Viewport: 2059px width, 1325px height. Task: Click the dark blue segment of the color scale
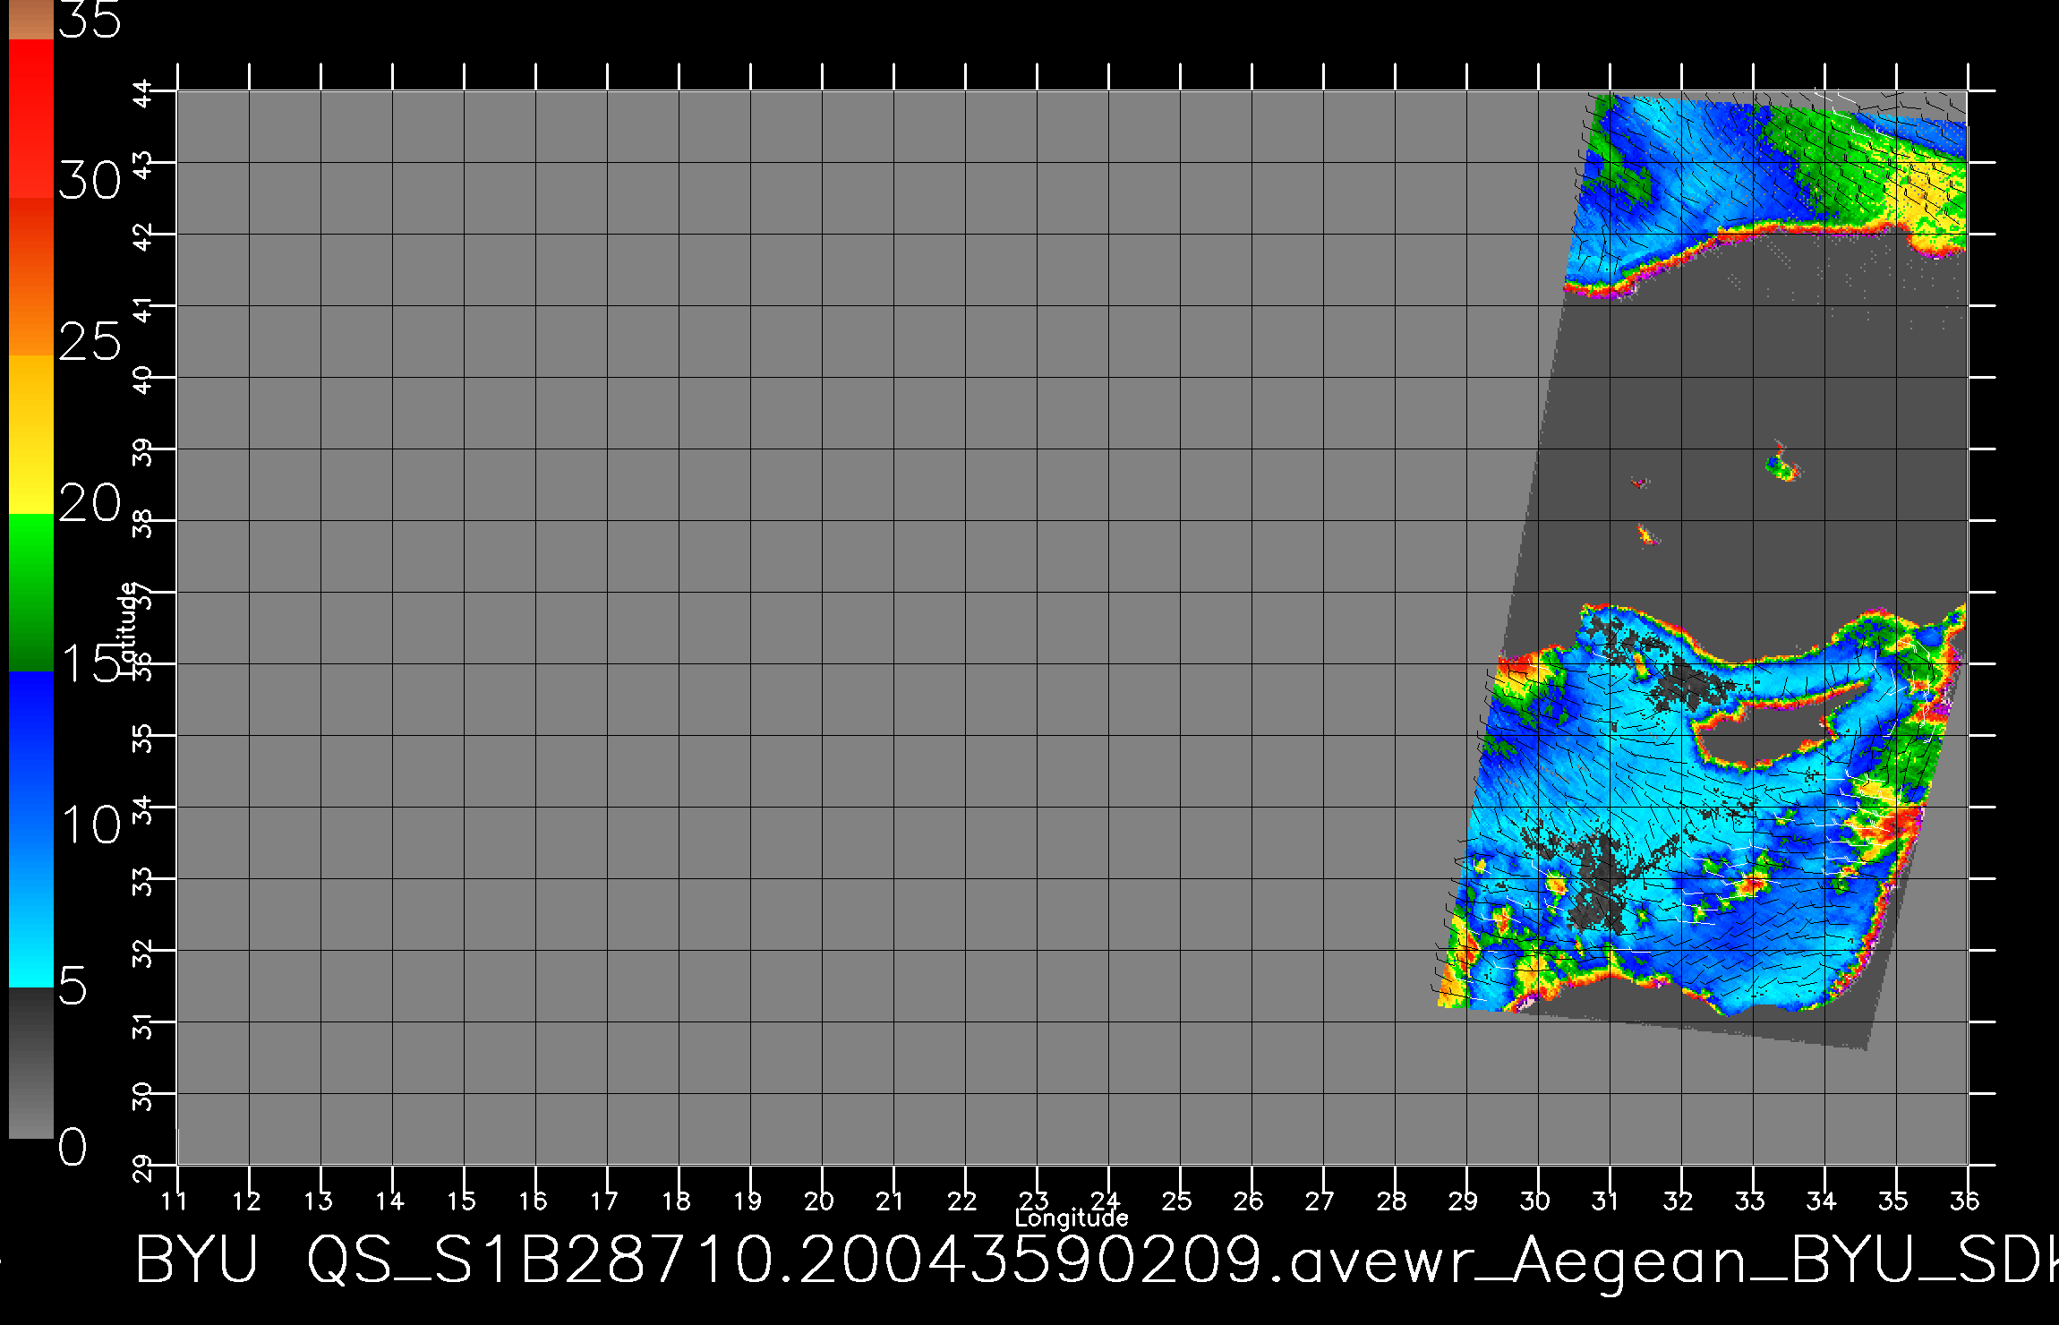tap(31, 750)
